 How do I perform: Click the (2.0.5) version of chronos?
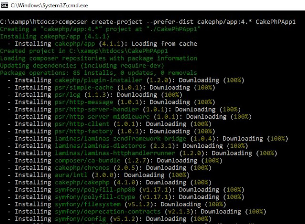click(x=126, y=168)
